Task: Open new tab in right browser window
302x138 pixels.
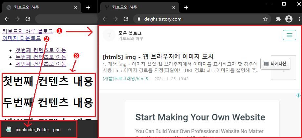Action: pos(186,8)
